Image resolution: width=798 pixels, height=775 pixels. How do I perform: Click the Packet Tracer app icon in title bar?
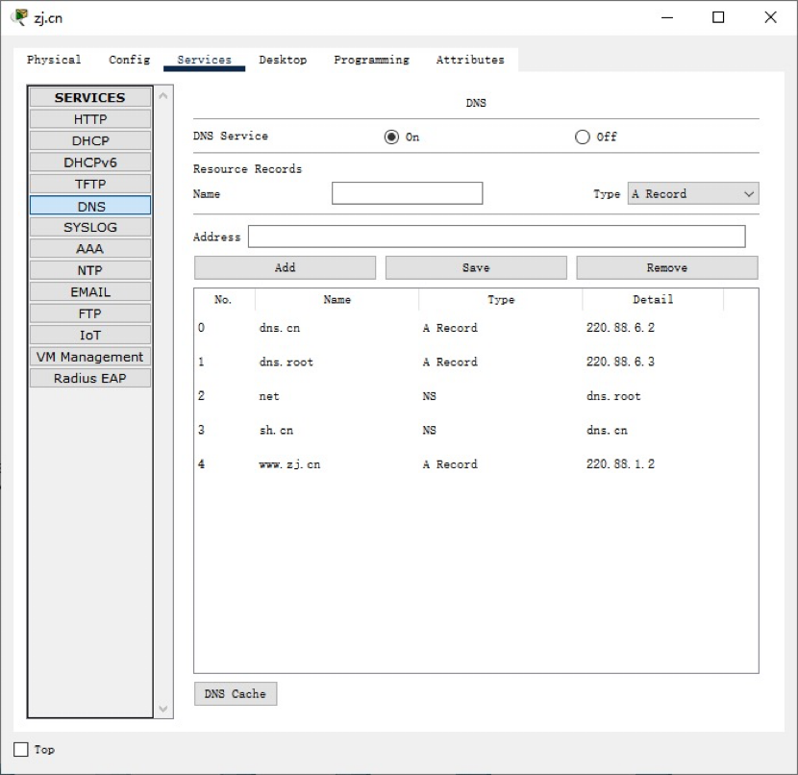[x=18, y=17]
